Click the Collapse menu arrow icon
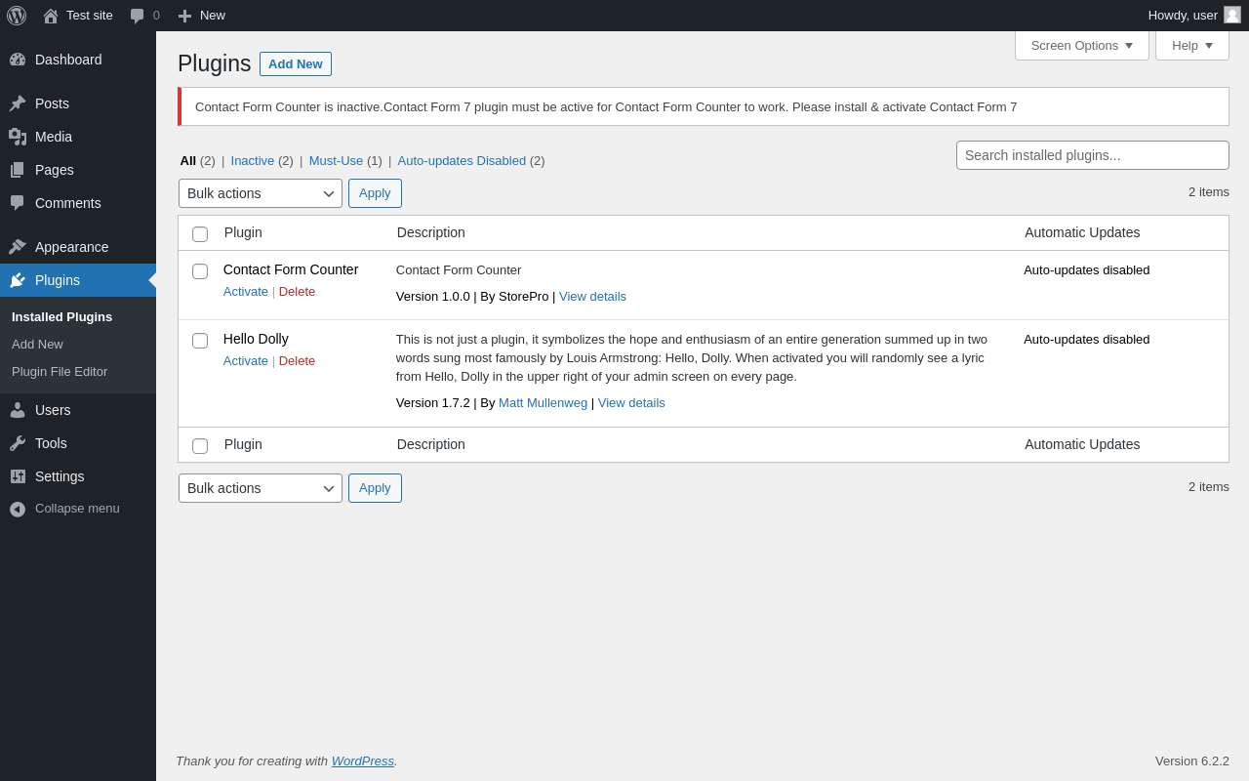Screen dimensions: 1249x781 [18, 509]
